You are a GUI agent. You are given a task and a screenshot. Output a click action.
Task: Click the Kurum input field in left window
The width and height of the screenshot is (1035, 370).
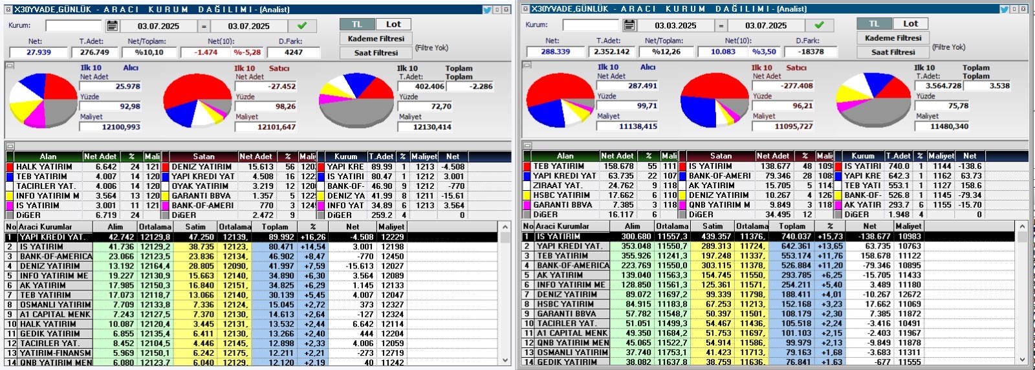point(74,26)
